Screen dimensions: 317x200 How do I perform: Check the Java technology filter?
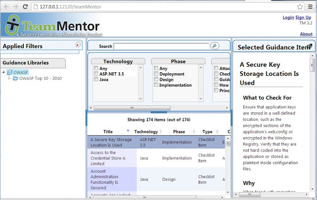[x=96, y=79]
